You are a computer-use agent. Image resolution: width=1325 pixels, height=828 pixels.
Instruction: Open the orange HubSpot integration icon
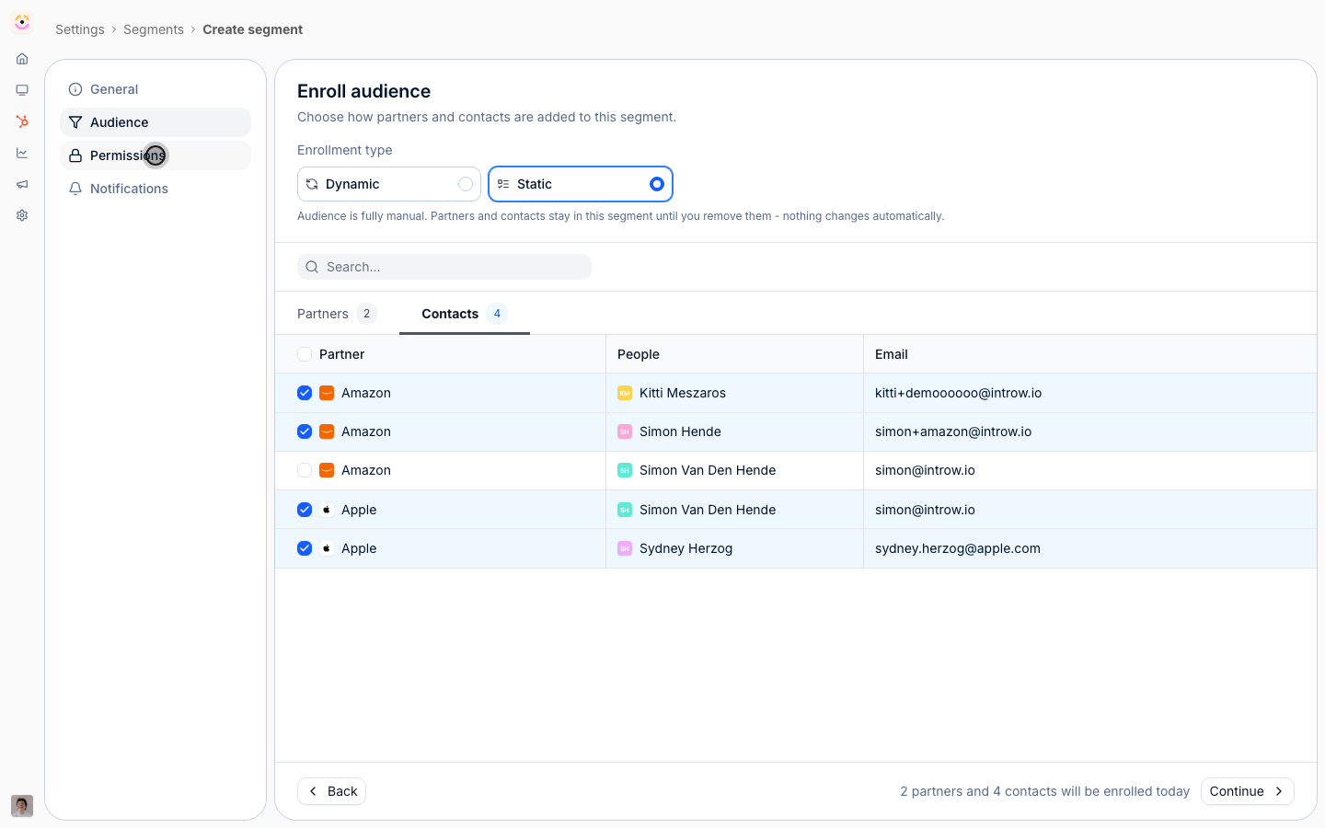tap(22, 121)
